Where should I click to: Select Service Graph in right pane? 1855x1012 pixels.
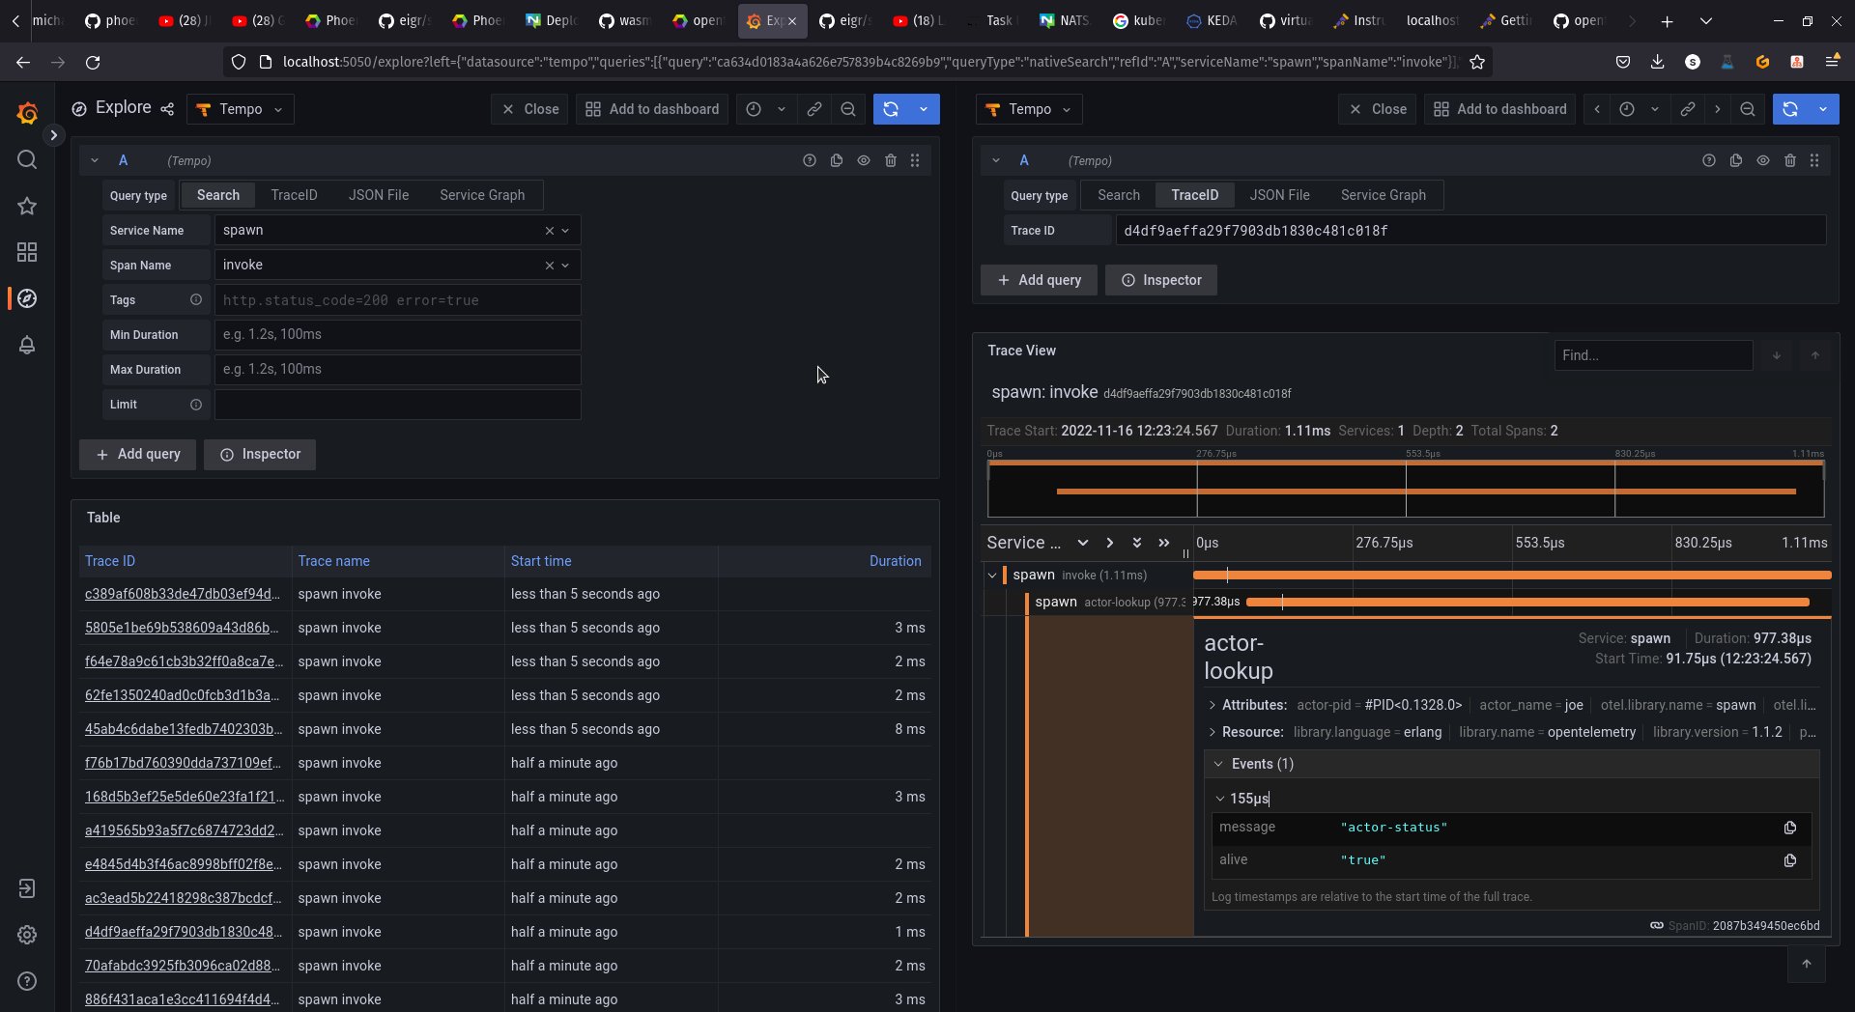pyautogui.click(x=1384, y=195)
